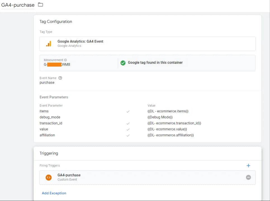Viewport: 270px width, 201px height.
Task: Click the Add Exception link
Action: [x=54, y=193]
